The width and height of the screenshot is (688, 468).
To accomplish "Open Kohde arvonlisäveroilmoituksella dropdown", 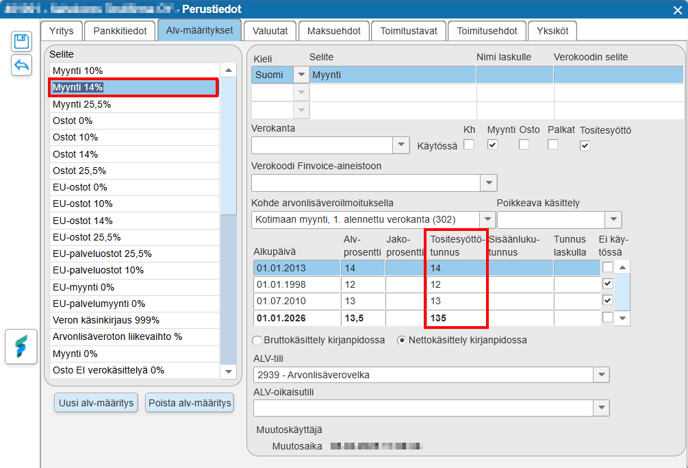I will 487,219.
